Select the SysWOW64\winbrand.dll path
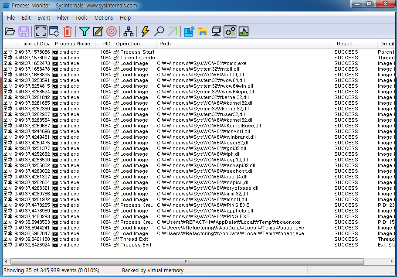397x277 pixels. [207, 137]
